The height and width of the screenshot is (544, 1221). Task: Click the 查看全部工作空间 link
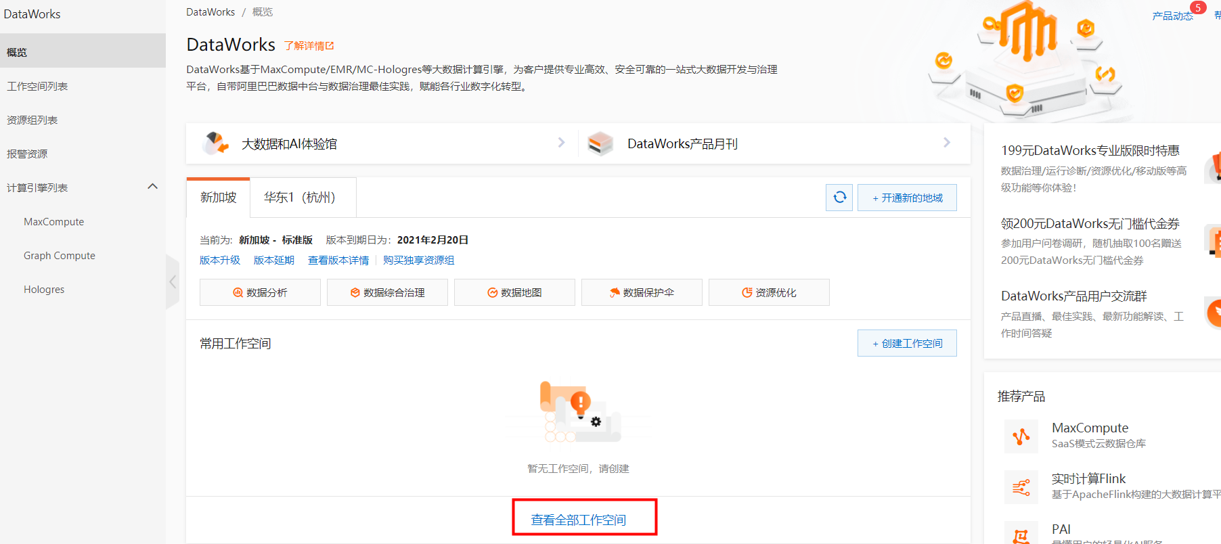coord(579,520)
